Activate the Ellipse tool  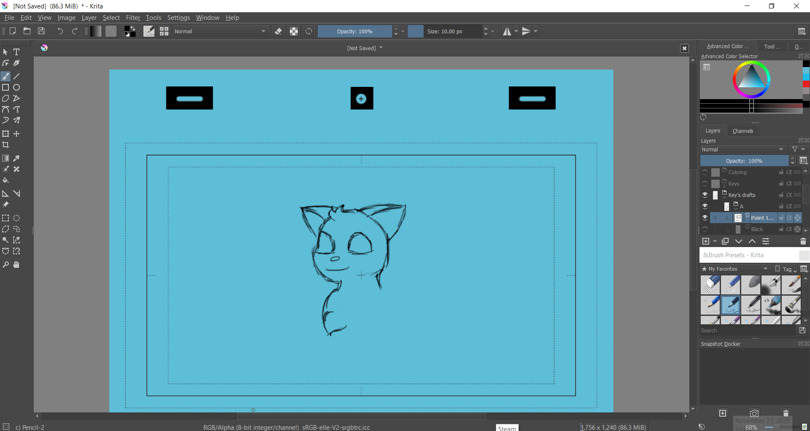point(16,87)
